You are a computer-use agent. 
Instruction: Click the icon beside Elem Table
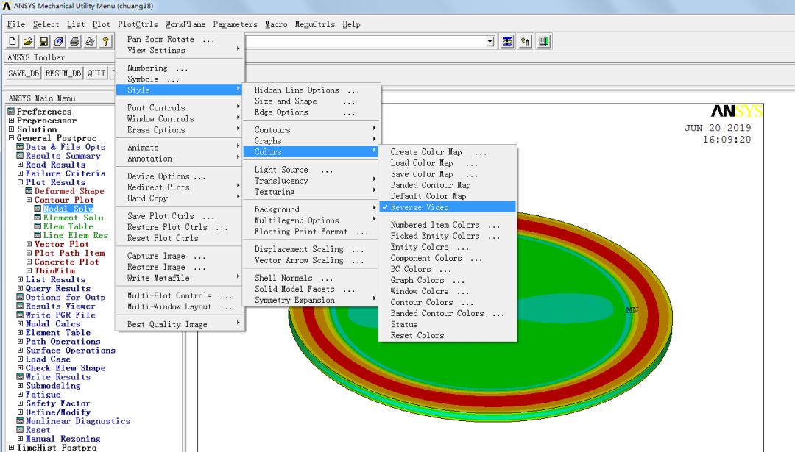[38, 226]
